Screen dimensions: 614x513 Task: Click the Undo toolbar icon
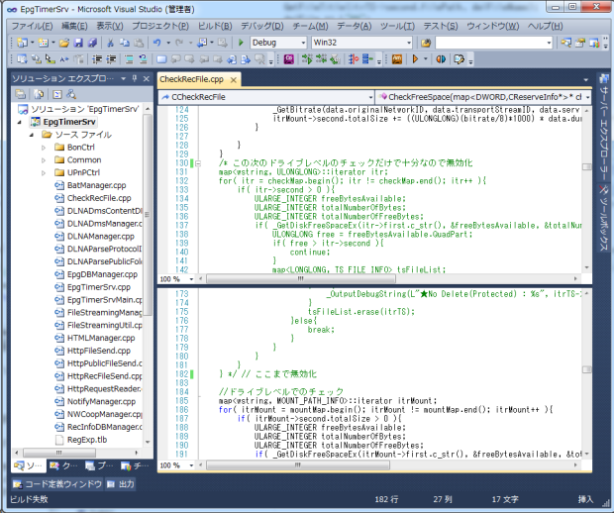point(156,44)
